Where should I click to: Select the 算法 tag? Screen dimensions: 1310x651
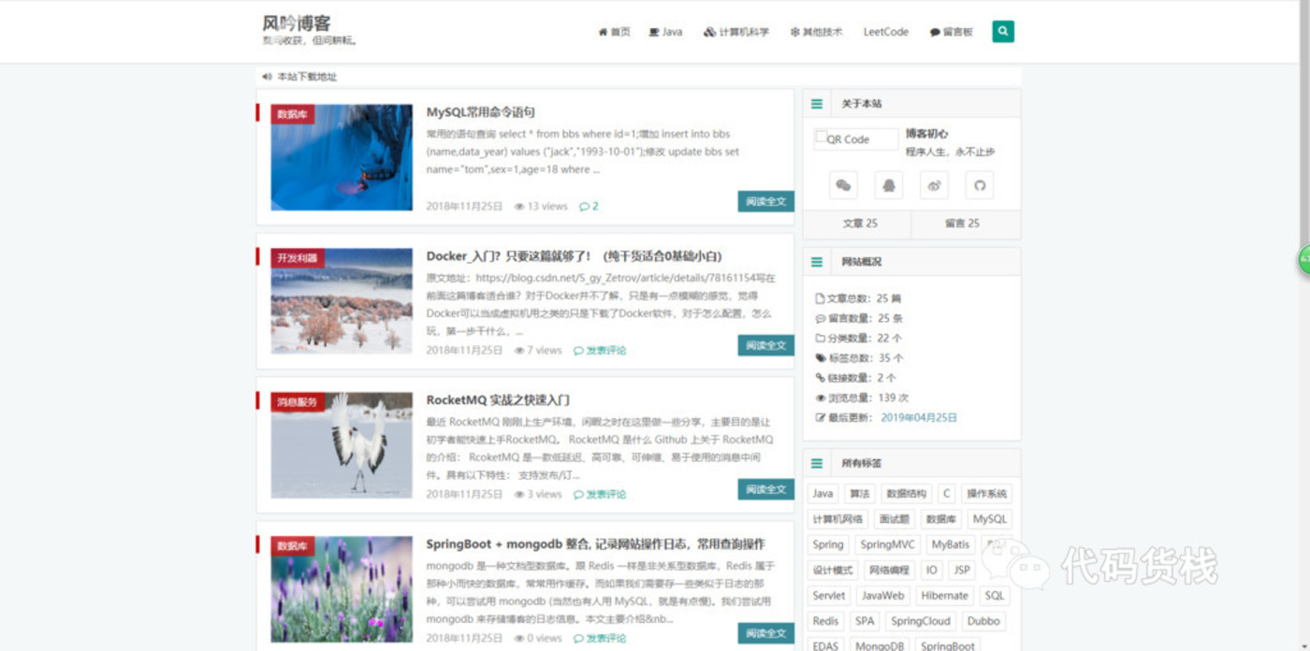[858, 494]
